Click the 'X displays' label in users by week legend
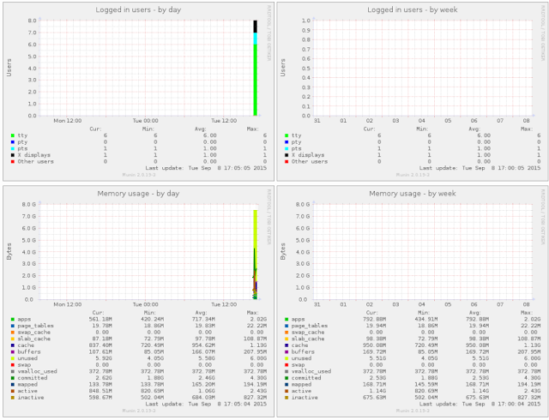This screenshot has height=420, width=549. click(x=308, y=155)
